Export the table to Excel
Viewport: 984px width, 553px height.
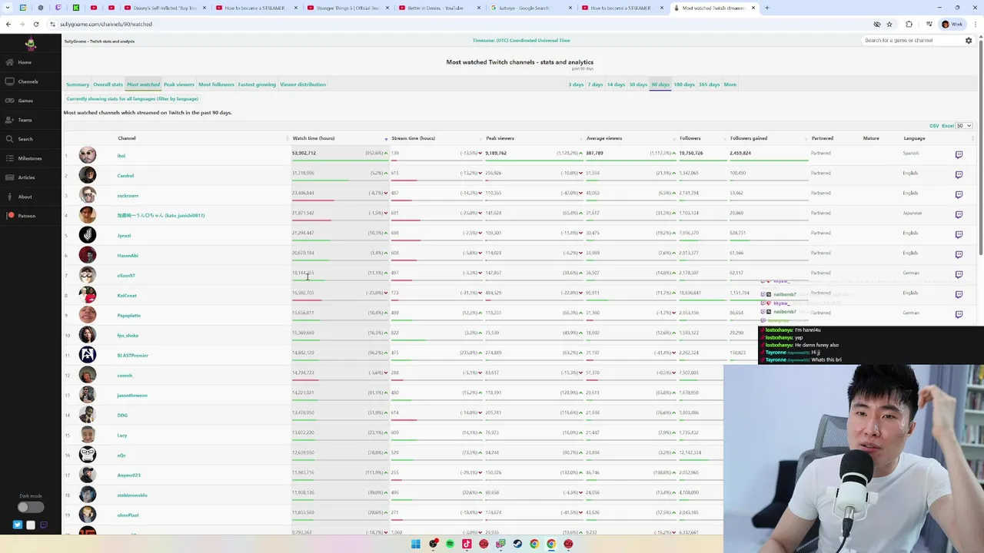pyautogui.click(x=947, y=126)
